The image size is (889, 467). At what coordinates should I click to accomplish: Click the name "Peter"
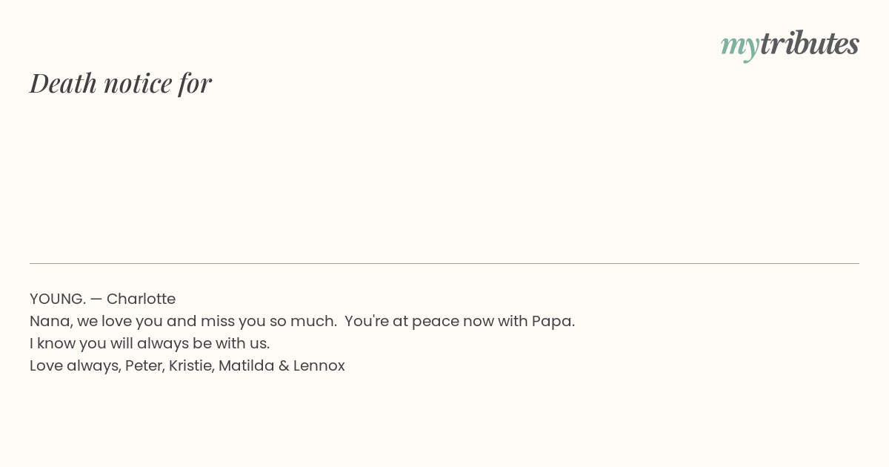coord(144,365)
